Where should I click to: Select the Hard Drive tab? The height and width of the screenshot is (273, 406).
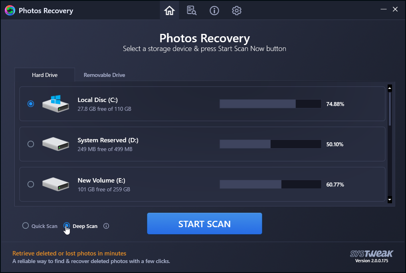pos(44,75)
